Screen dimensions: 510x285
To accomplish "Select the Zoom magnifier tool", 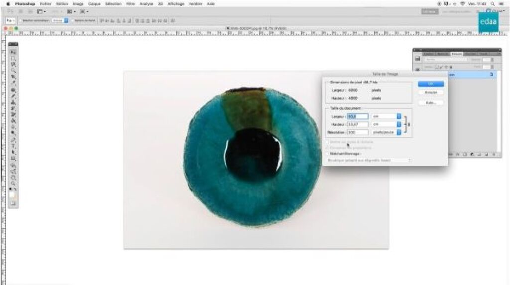I will click(x=13, y=183).
